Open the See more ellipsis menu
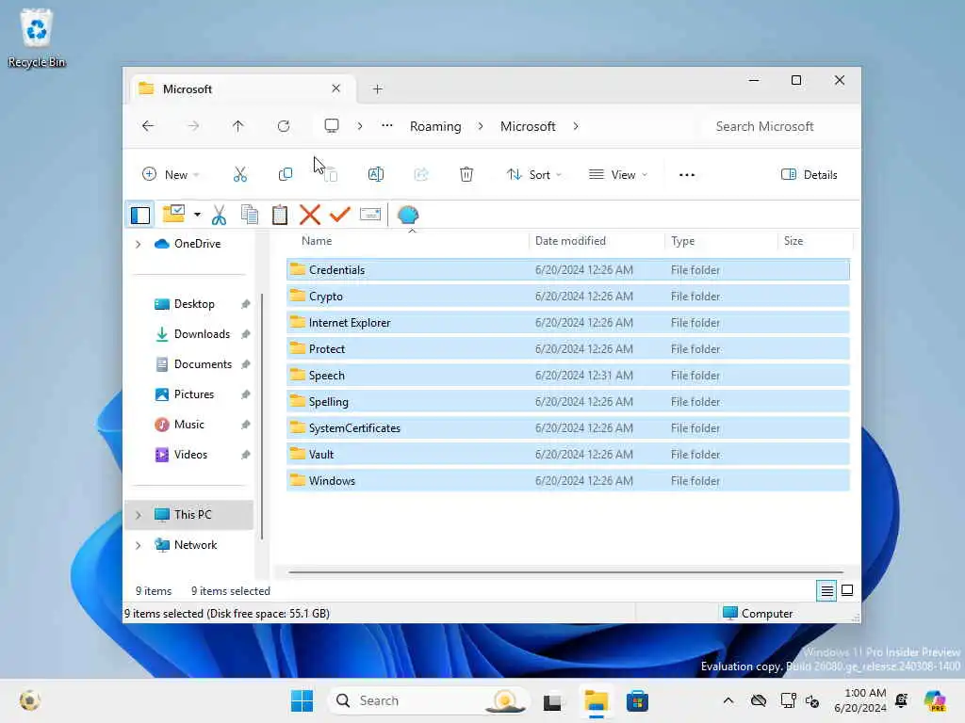 coord(687,174)
